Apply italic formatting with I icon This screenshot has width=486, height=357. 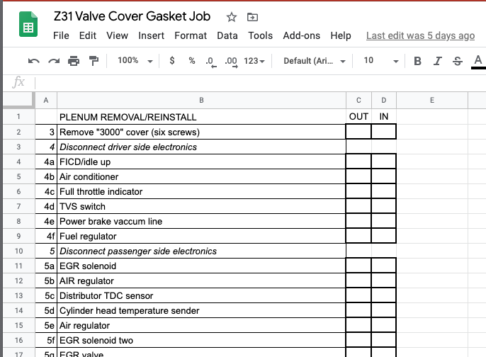click(438, 62)
